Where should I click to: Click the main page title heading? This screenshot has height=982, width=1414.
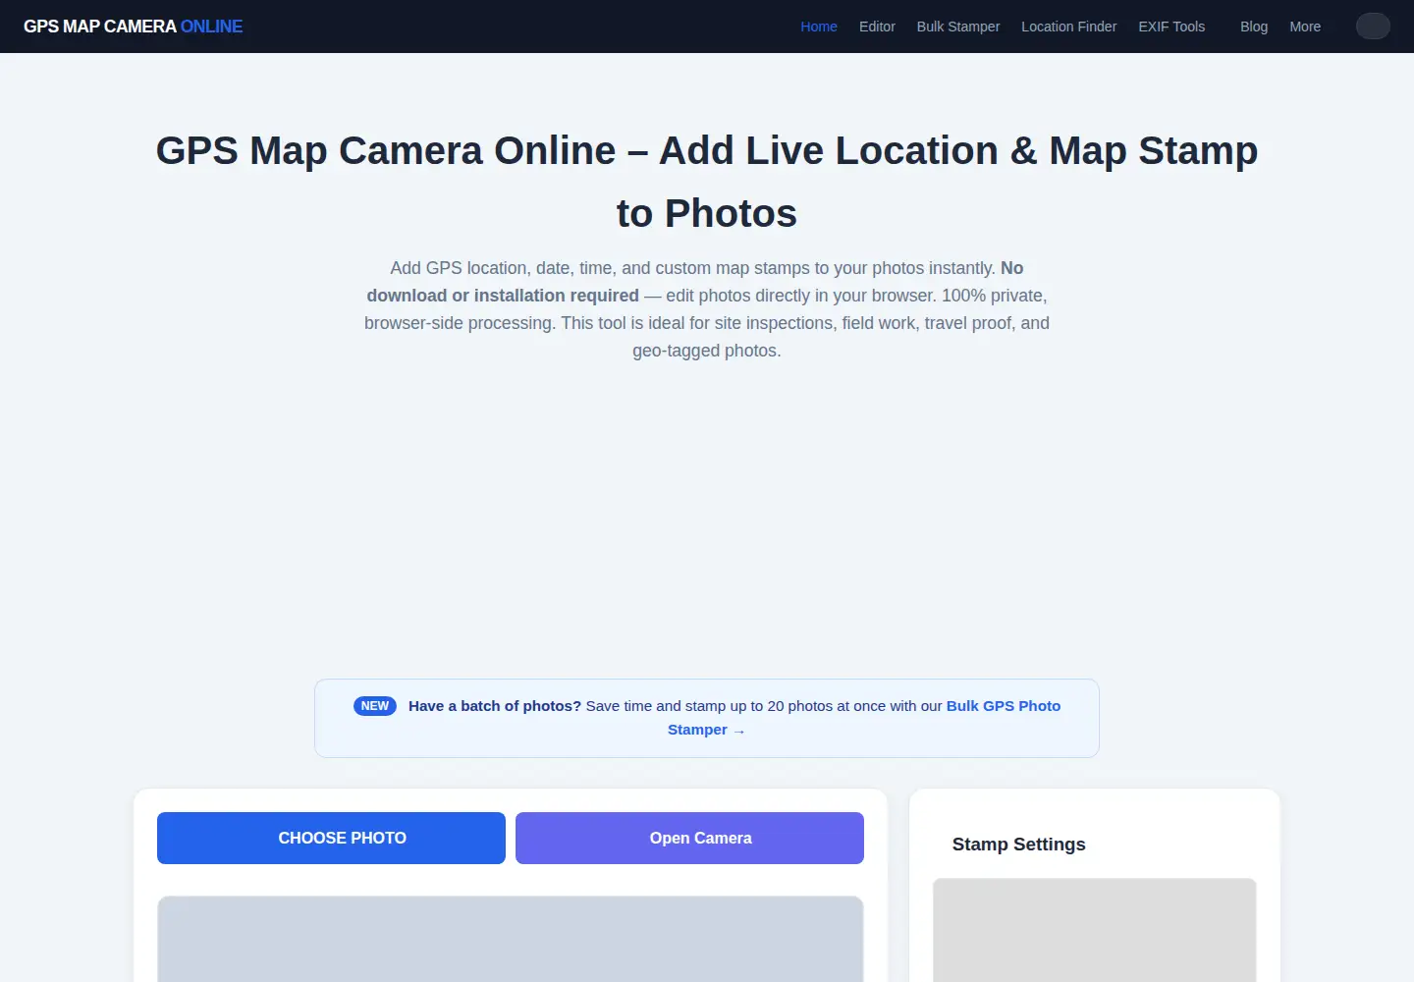(x=707, y=182)
